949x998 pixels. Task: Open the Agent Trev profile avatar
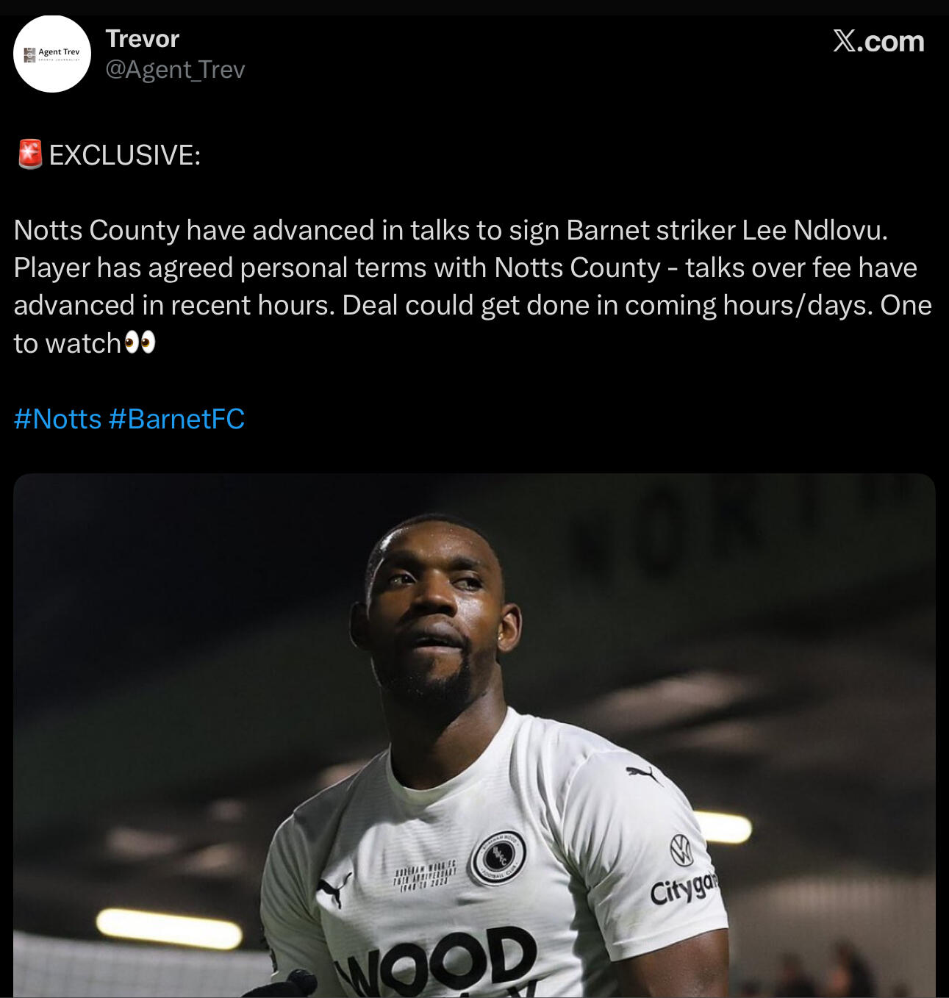click(51, 54)
